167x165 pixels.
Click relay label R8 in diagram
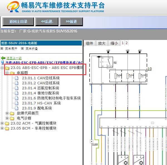[115, 63]
